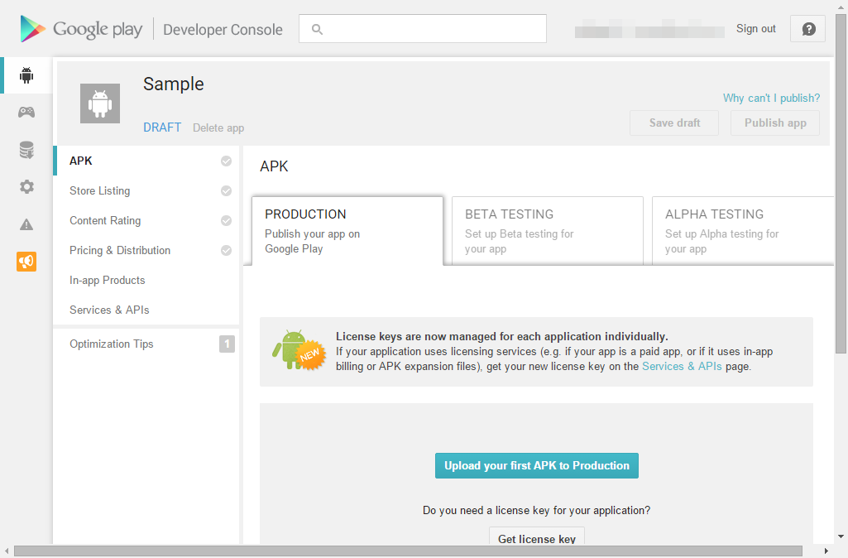
Task: Open All applications Android icon in sidebar
Action: (x=26, y=75)
